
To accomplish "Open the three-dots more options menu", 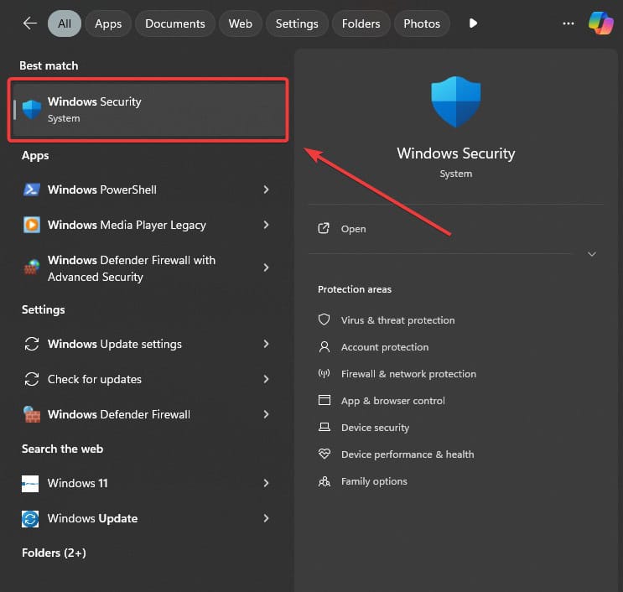I will coord(568,23).
